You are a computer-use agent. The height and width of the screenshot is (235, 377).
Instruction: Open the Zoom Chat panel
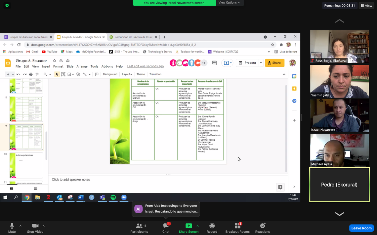[x=166, y=227]
